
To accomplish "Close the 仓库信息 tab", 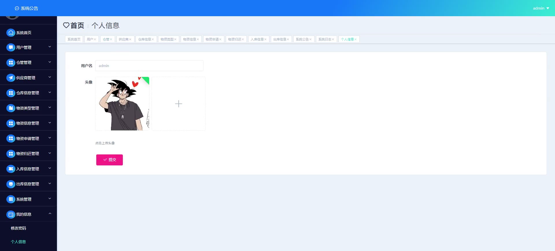I will pyautogui.click(x=153, y=39).
